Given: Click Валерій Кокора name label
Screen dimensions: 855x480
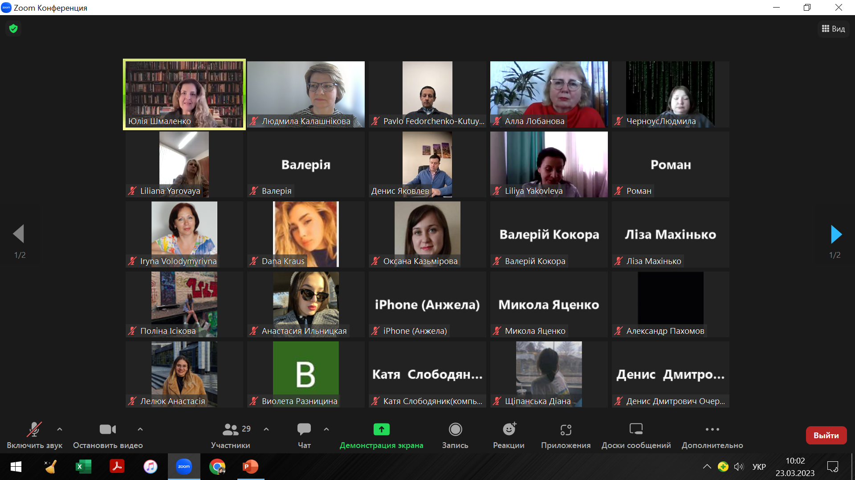Looking at the screenshot, I should click(x=535, y=261).
